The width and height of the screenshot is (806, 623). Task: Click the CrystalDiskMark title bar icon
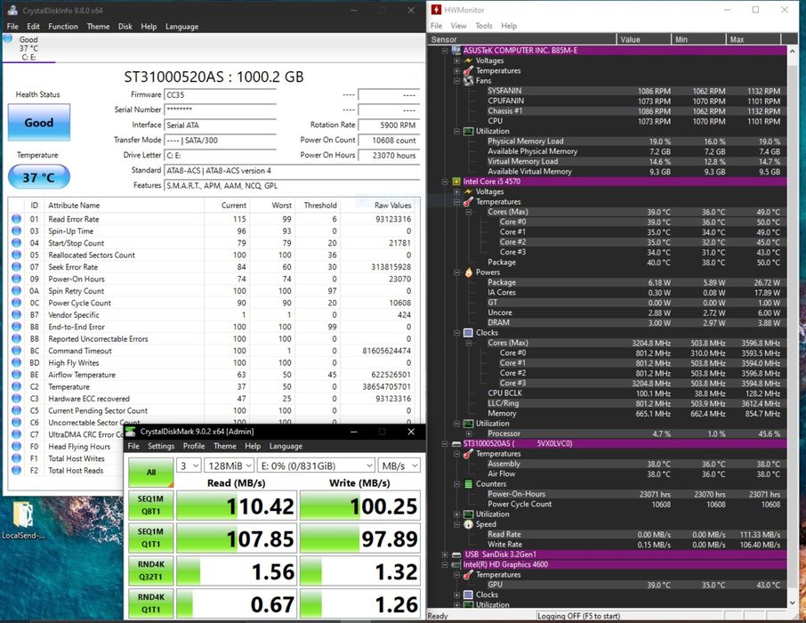click(x=131, y=432)
